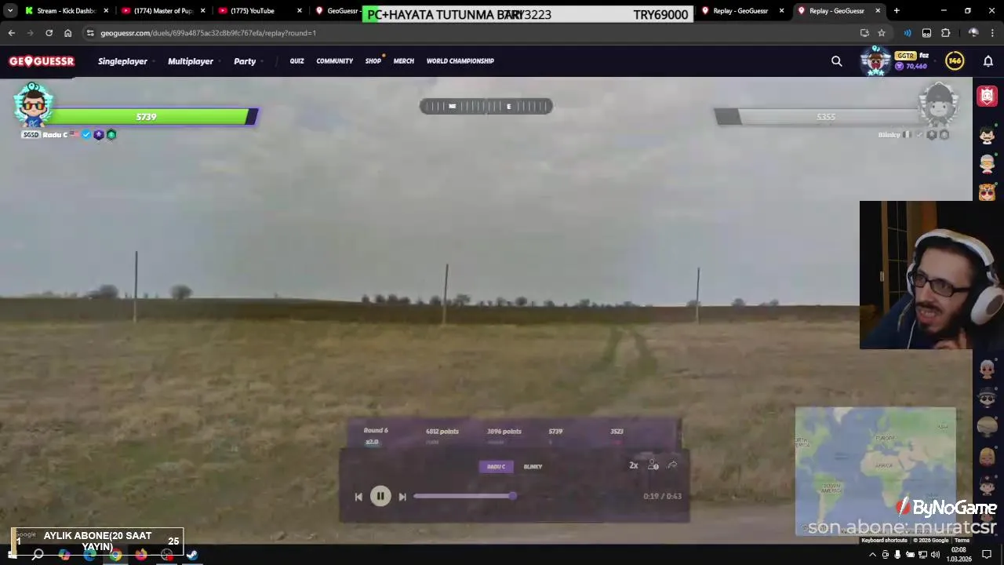Open browser extensions puzzle icon
1004x565 pixels.
pos(945,33)
